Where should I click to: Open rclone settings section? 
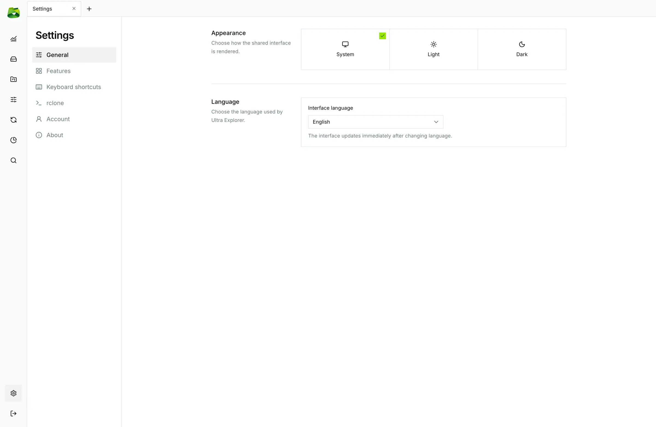(74, 103)
